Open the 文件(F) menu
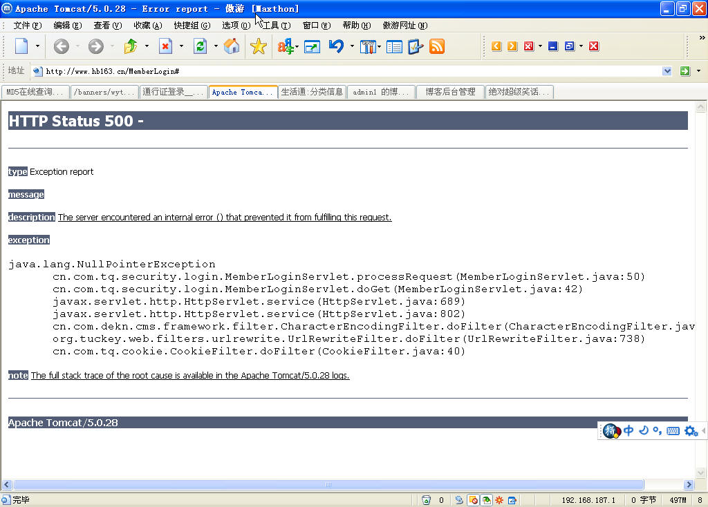708x507 pixels. (28, 26)
